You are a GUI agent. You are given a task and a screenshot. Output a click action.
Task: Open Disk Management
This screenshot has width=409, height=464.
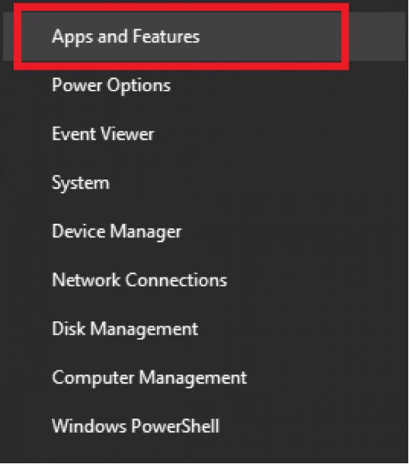coord(125,328)
